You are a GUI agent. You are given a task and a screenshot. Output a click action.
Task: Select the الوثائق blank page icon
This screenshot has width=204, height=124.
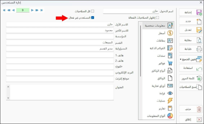click(170, 78)
